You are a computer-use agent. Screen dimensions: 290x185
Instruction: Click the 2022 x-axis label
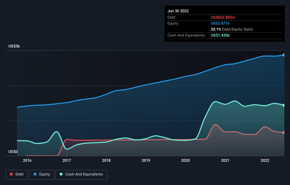coord(265,160)
